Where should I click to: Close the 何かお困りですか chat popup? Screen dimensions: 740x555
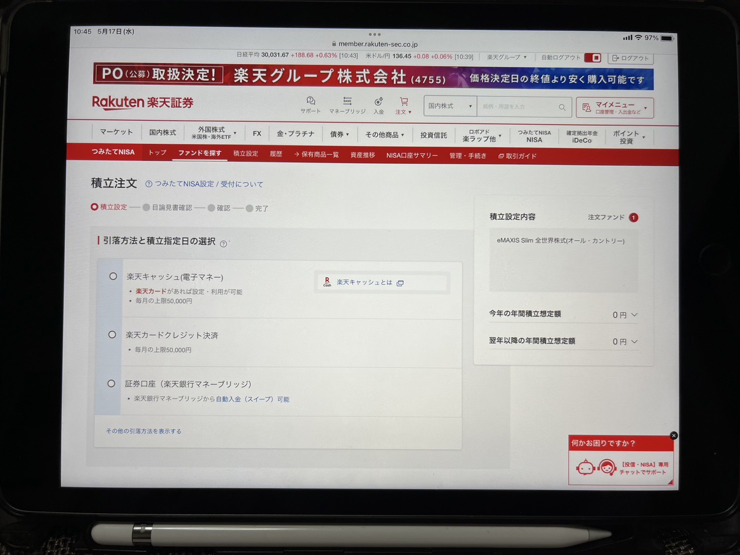click(x=673, y=435)
